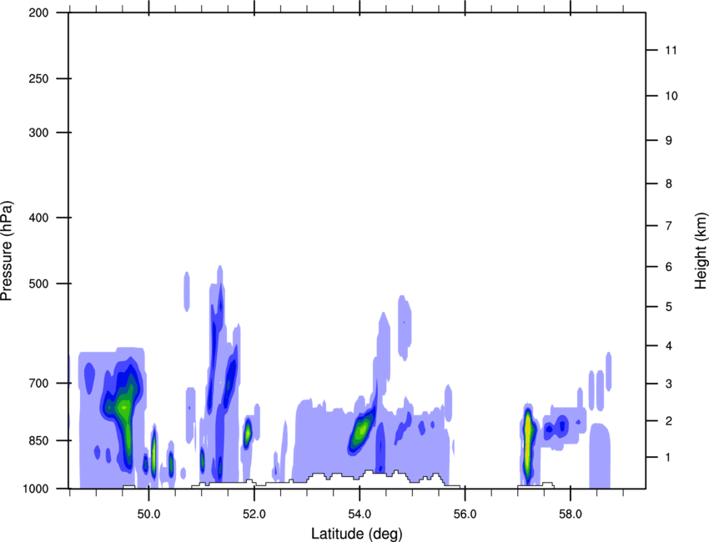Select the 400 pressure tick label
The height and width of the screenshot is (542, 709).
click(39, 218)
